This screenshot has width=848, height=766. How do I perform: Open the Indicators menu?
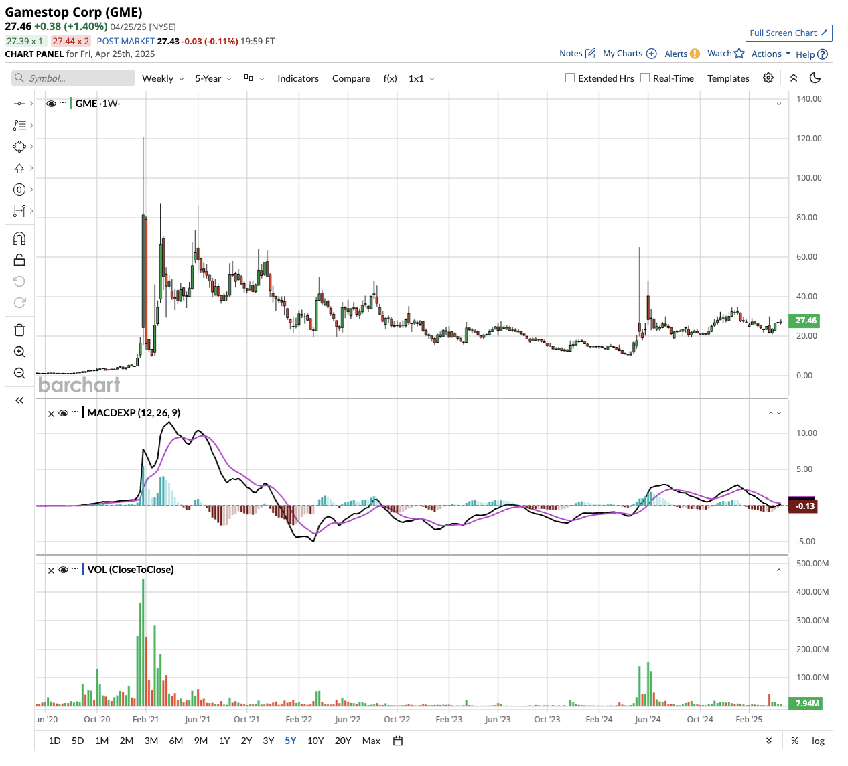click(x=298, y=78)
